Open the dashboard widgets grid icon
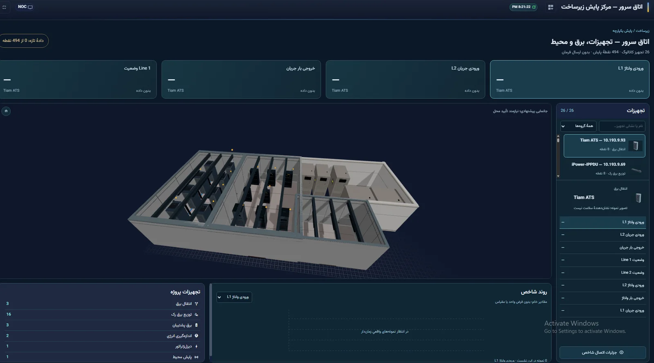 (x=551, y=7)
